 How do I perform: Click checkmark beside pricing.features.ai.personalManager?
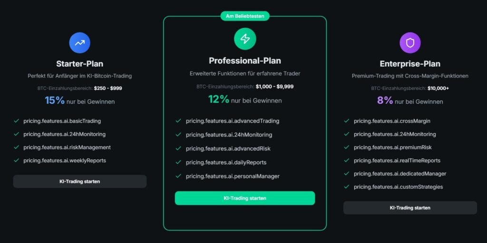pyautogui.click(x=178, y=176)
